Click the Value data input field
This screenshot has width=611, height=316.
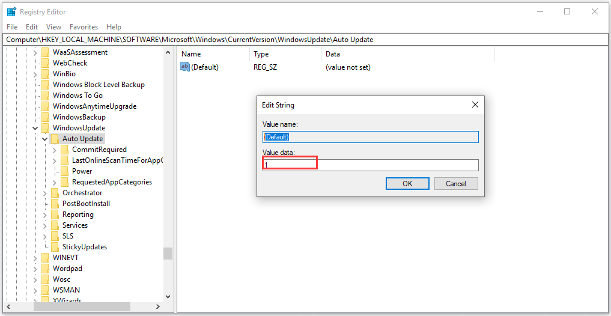[x=370, y=165]
